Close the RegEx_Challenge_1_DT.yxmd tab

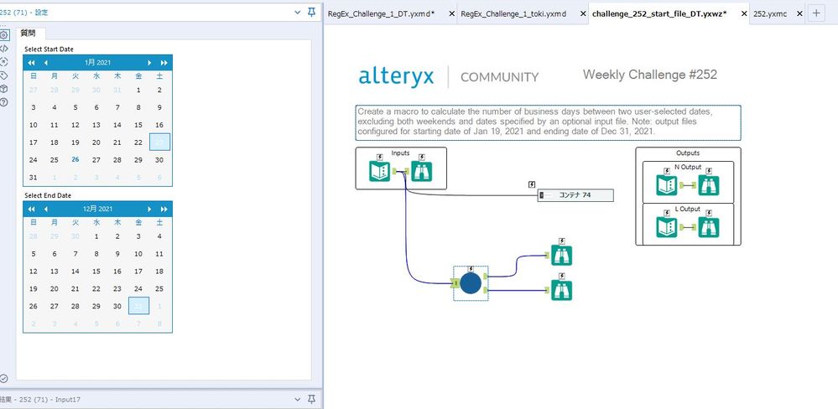451,14
